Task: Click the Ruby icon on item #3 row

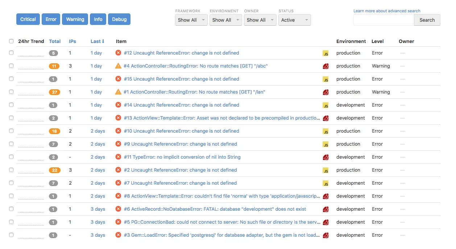Action: point(326,235)
